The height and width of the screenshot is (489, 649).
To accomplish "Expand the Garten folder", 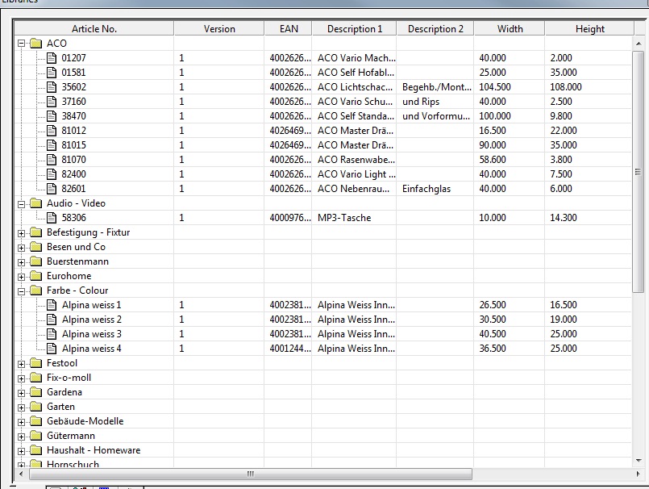I will click(21, 407).
